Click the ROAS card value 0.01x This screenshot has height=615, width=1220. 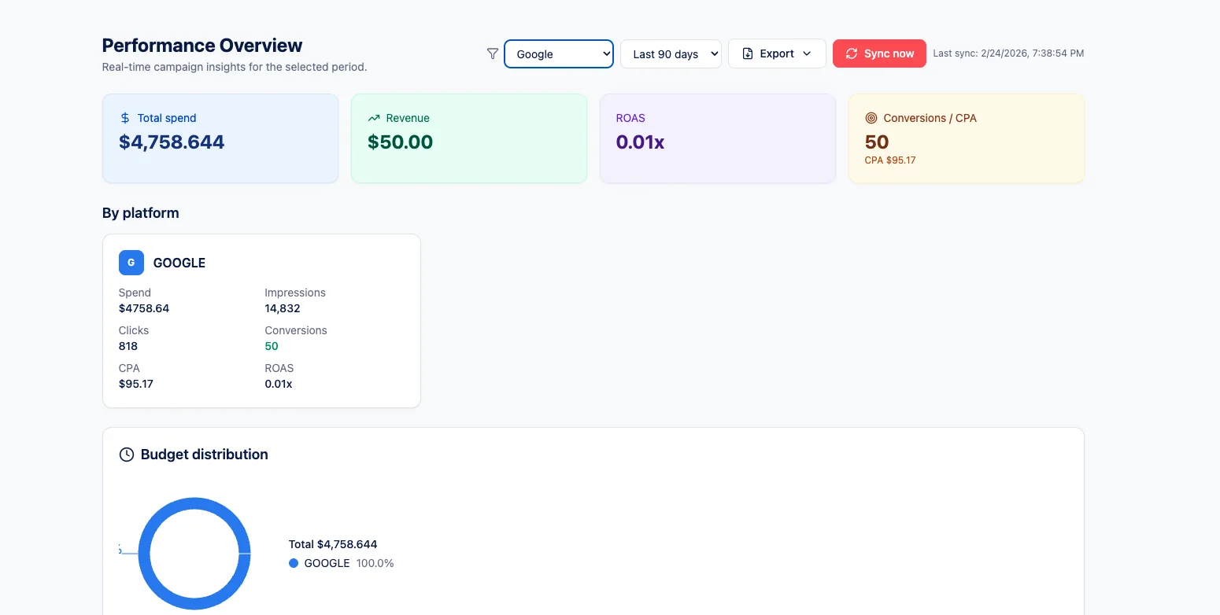click(x=640, y=142)
